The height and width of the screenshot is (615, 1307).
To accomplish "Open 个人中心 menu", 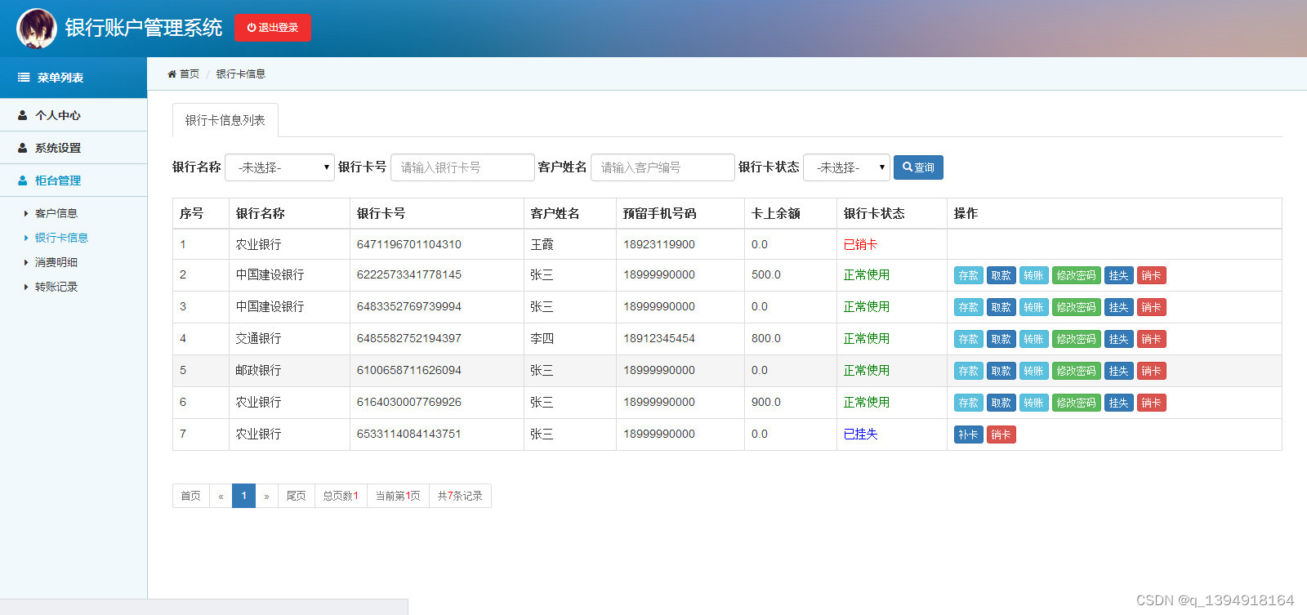I will click(x=74, y=115).
